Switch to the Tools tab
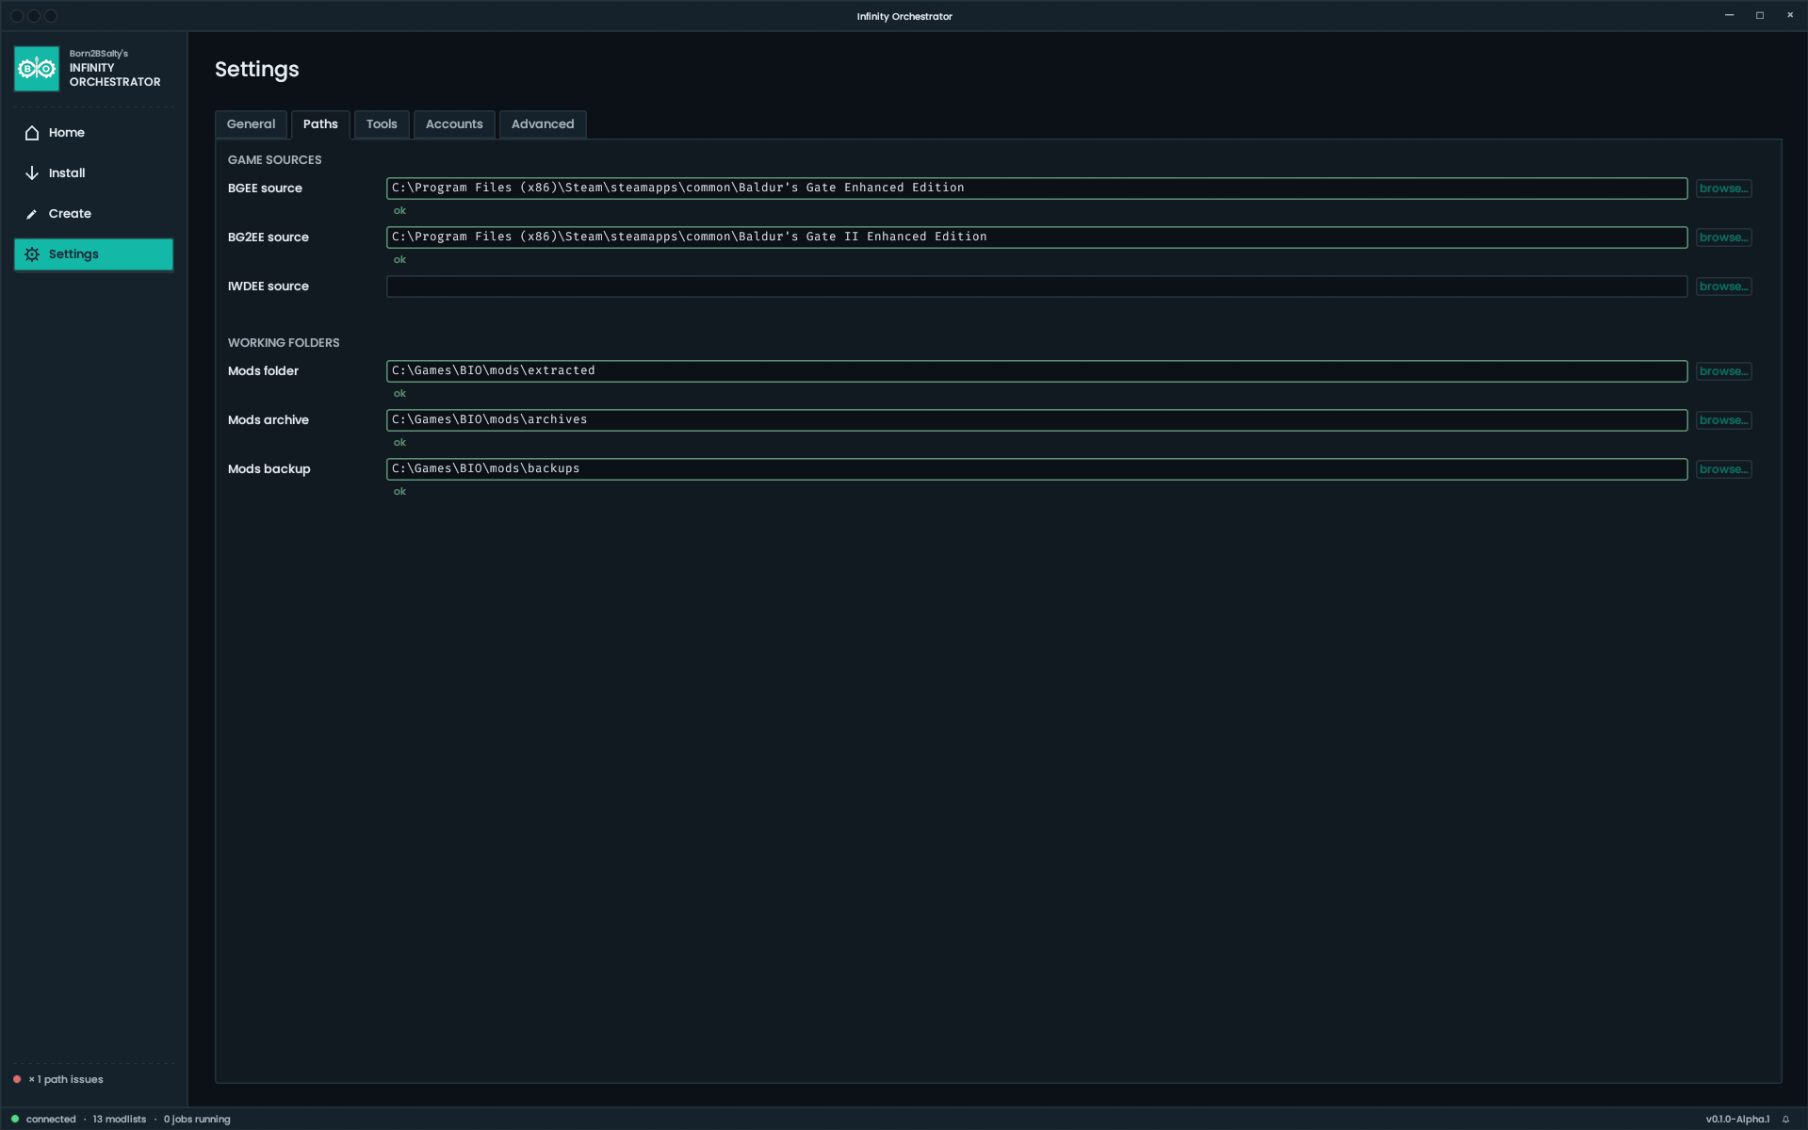 [382, 124]
